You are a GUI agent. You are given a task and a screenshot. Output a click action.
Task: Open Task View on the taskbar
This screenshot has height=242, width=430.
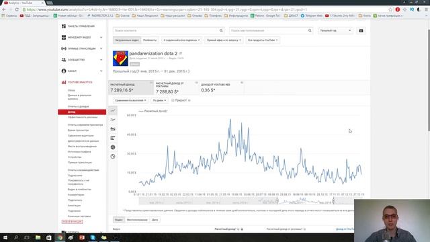(27, 237)
